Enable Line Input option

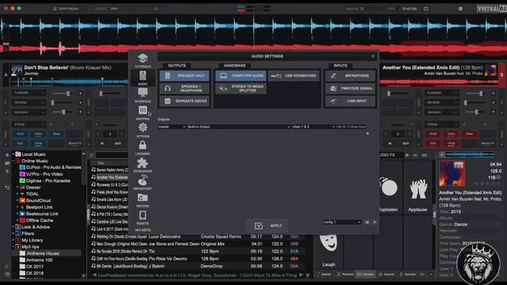point(350,101)
